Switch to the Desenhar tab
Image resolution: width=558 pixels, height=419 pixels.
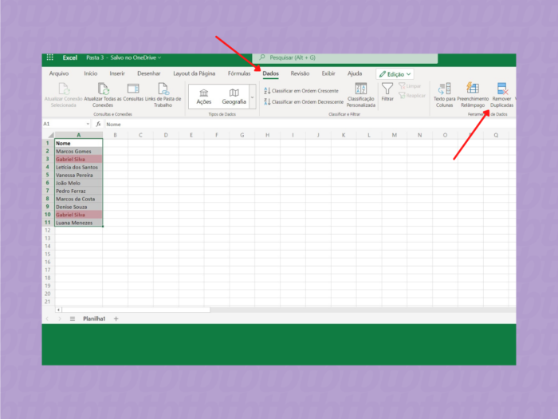point(149,73)
